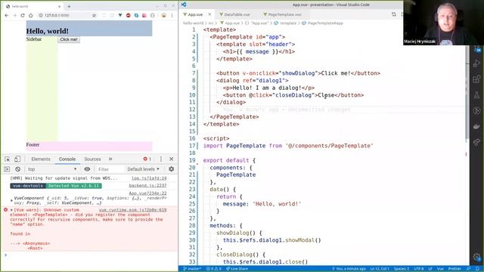
Task: Place cursor on line 17 import statement
Action: [288, 146]
